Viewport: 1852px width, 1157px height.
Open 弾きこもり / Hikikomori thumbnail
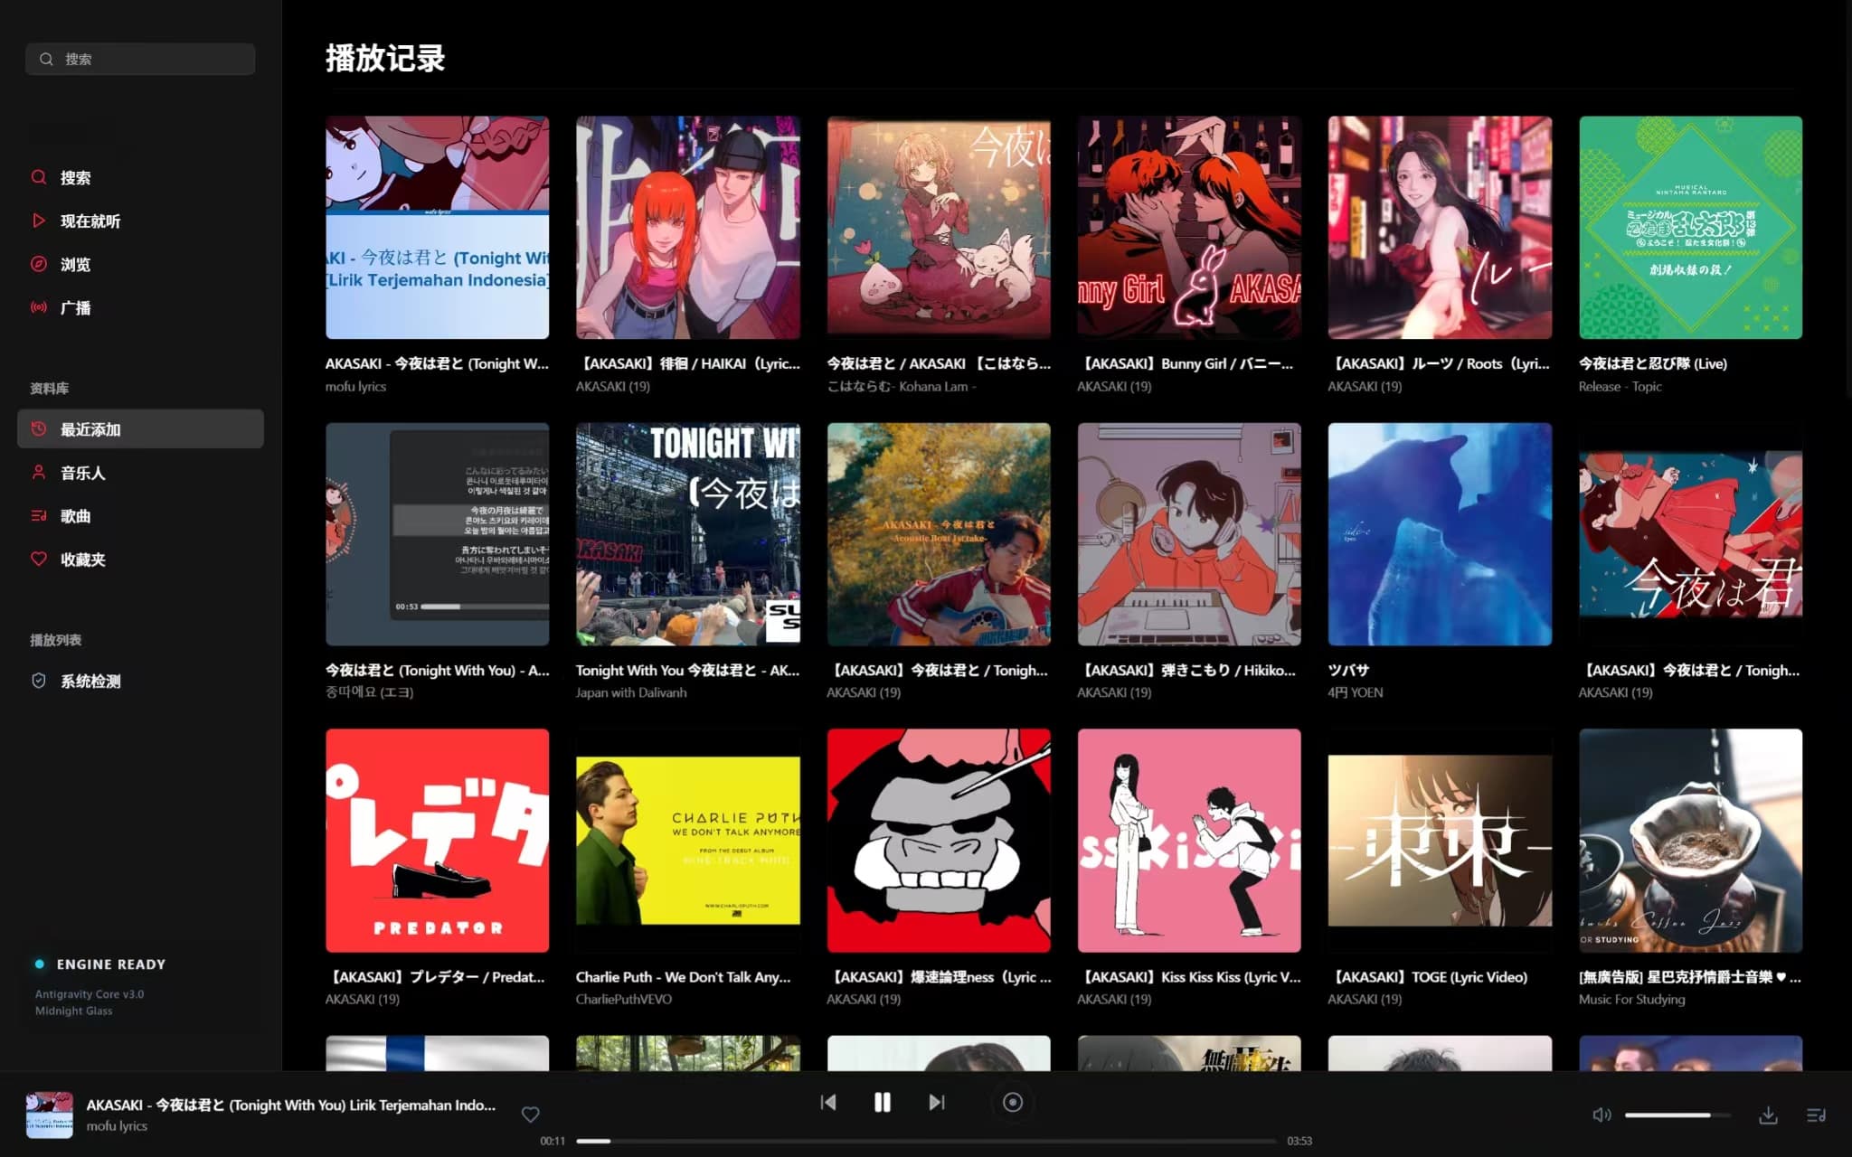[1189, 533]
